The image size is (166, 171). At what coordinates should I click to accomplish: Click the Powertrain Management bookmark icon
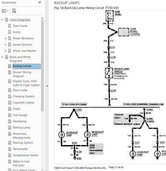10,134
